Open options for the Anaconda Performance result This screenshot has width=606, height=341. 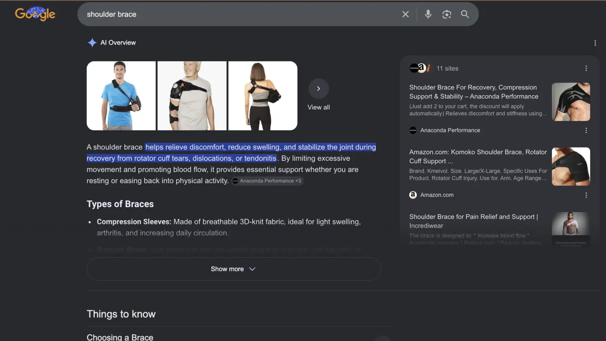(x=586, y=131)
